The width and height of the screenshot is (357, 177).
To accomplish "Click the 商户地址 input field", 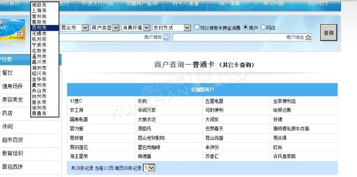I will pyautogui.click(x=242, y=38).
